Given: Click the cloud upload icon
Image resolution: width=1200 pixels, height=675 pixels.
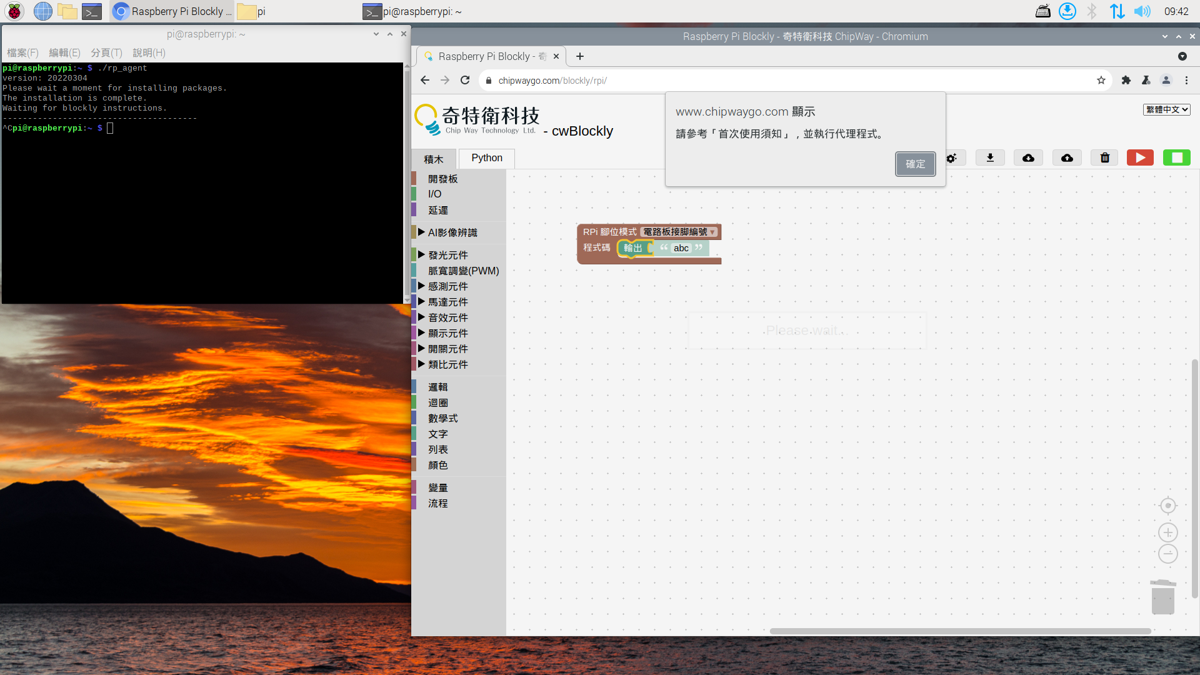Looking at the screenshot, I should (x=1067, y=158).
